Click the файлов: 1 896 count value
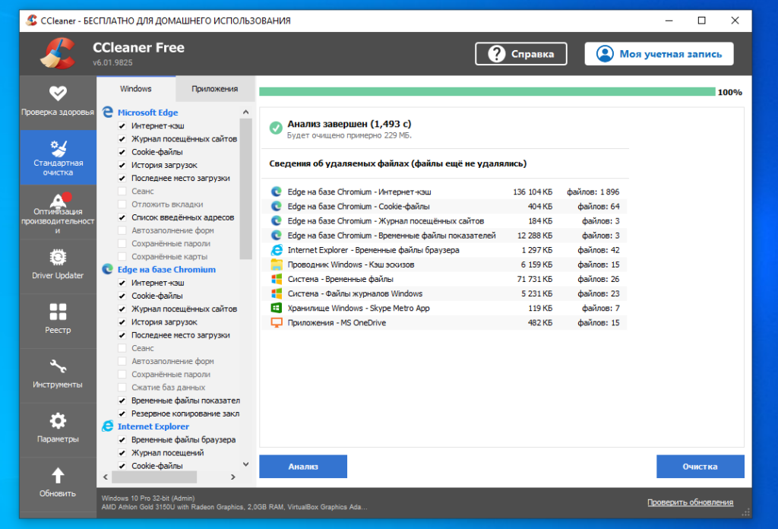778x529 pixels. point(593,192)
